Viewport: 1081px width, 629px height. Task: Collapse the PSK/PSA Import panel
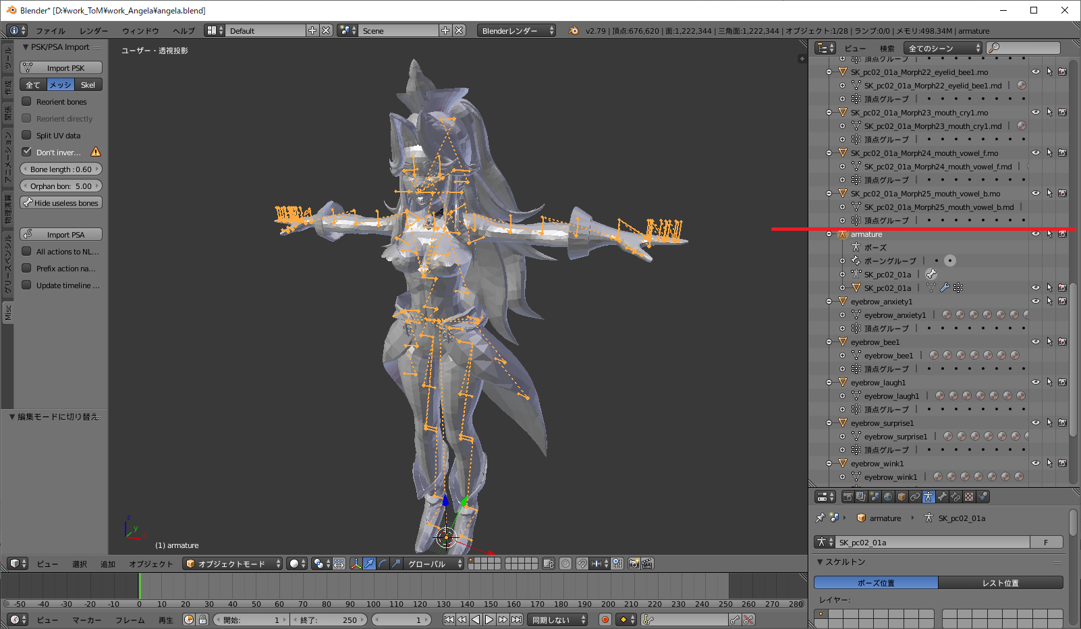click(x=26, y=47)
